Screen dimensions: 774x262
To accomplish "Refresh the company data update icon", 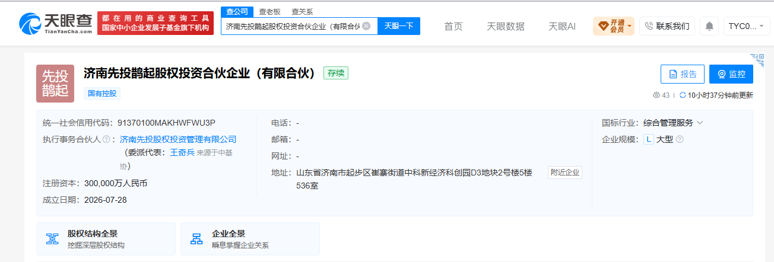I will click(683, 95).
